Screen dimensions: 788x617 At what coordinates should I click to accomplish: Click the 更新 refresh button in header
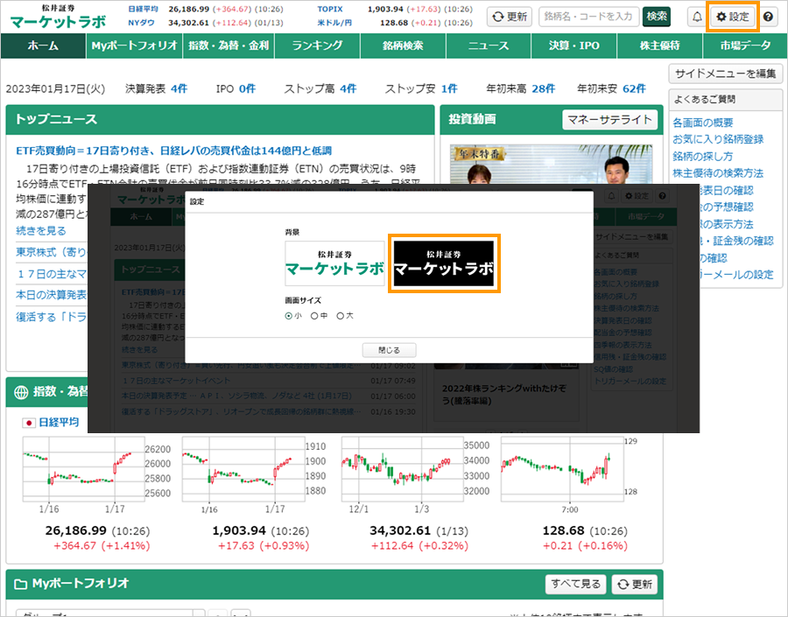pos(510,18)
